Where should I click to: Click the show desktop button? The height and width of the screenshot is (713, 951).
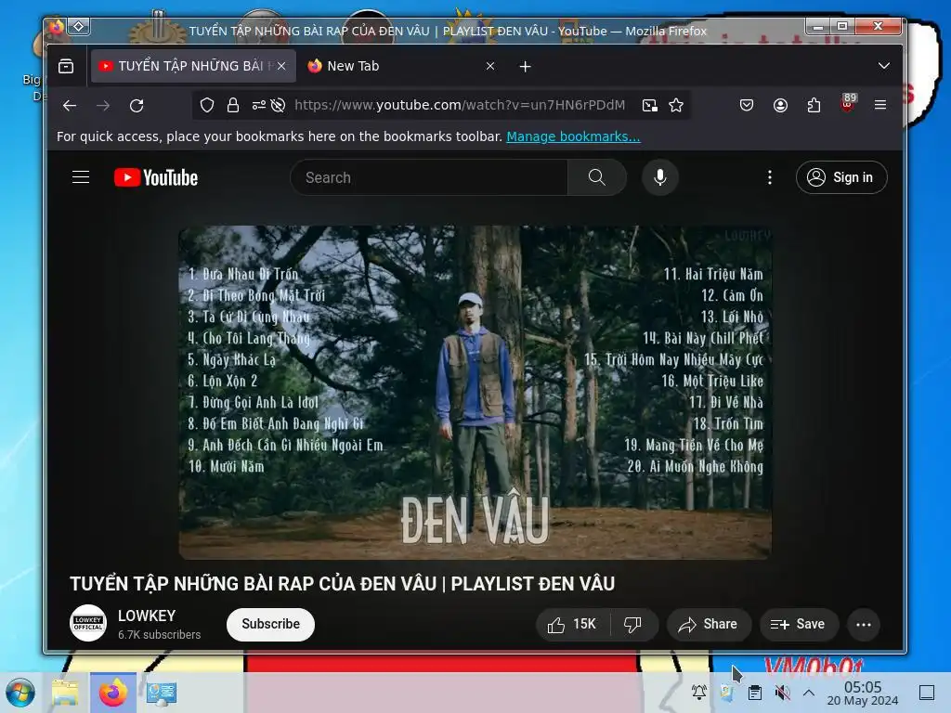[x=927, y=693]
